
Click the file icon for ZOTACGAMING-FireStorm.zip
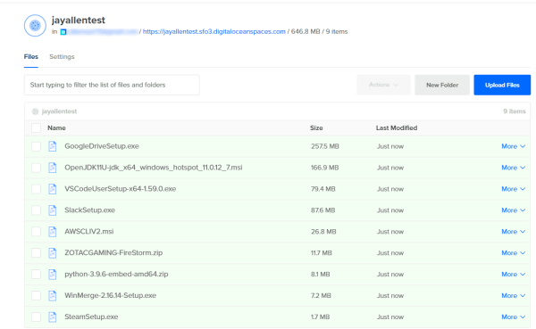pyautogui.click(x=53, y=253)
